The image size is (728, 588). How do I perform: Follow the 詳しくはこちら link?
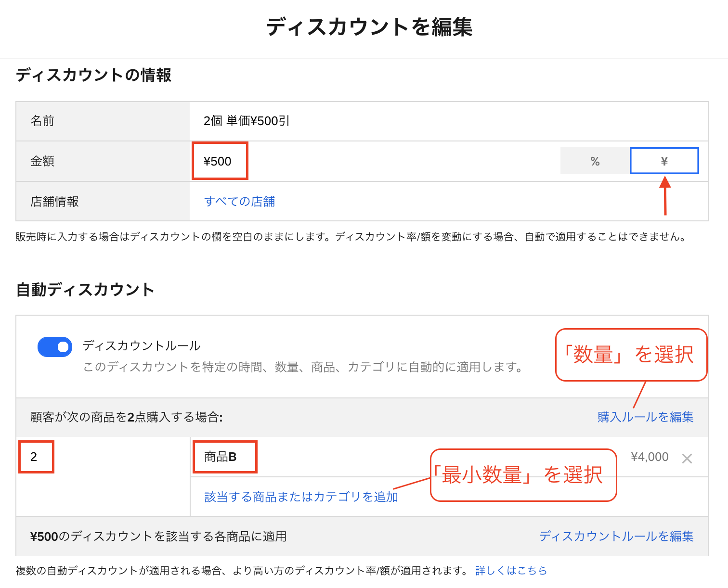(511, 571)
